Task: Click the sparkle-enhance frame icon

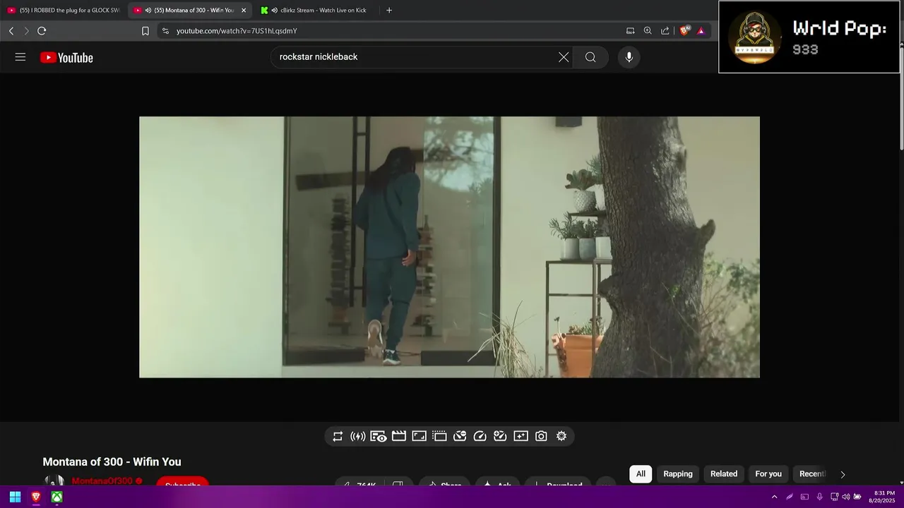Action: (x=521, y=436)
